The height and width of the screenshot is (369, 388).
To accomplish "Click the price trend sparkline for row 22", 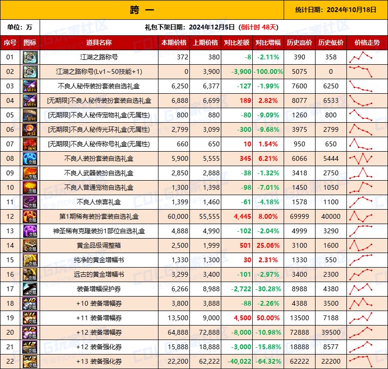I will coord(361,361).
